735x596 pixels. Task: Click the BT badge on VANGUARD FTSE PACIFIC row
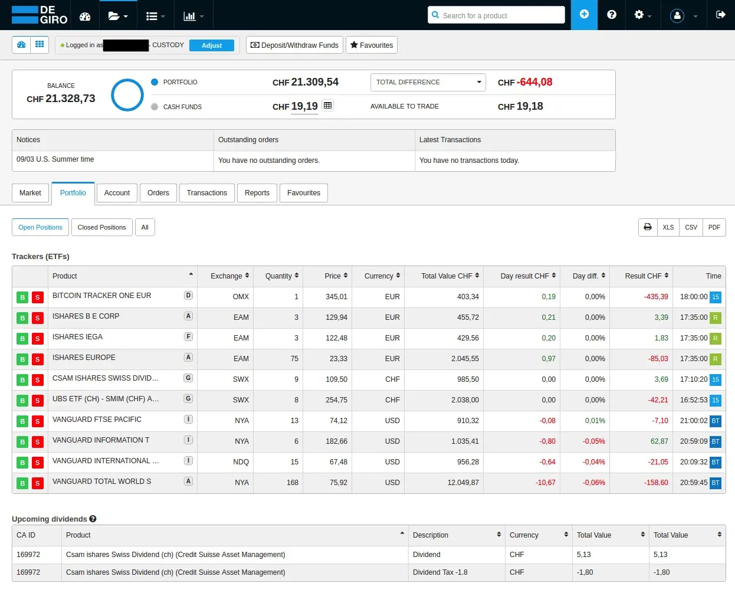716,421
